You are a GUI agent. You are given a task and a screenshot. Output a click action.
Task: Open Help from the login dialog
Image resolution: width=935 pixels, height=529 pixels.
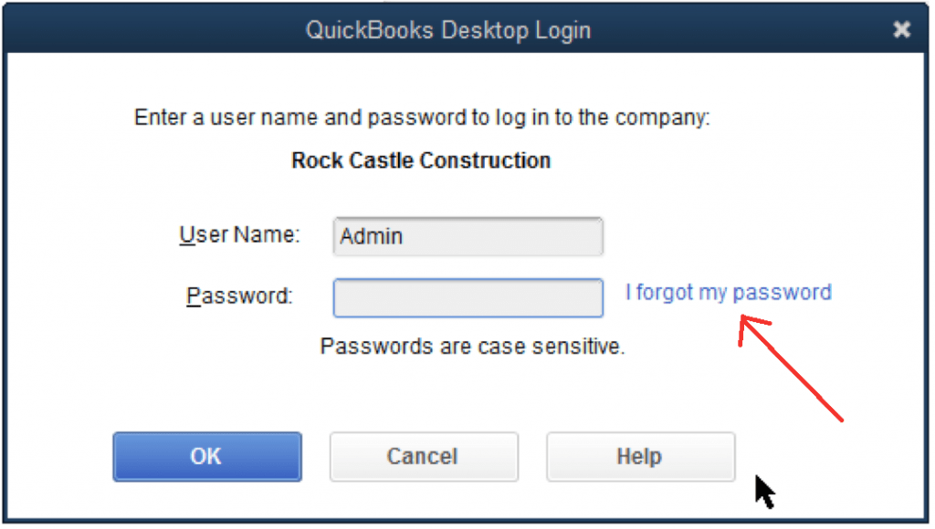640,456
